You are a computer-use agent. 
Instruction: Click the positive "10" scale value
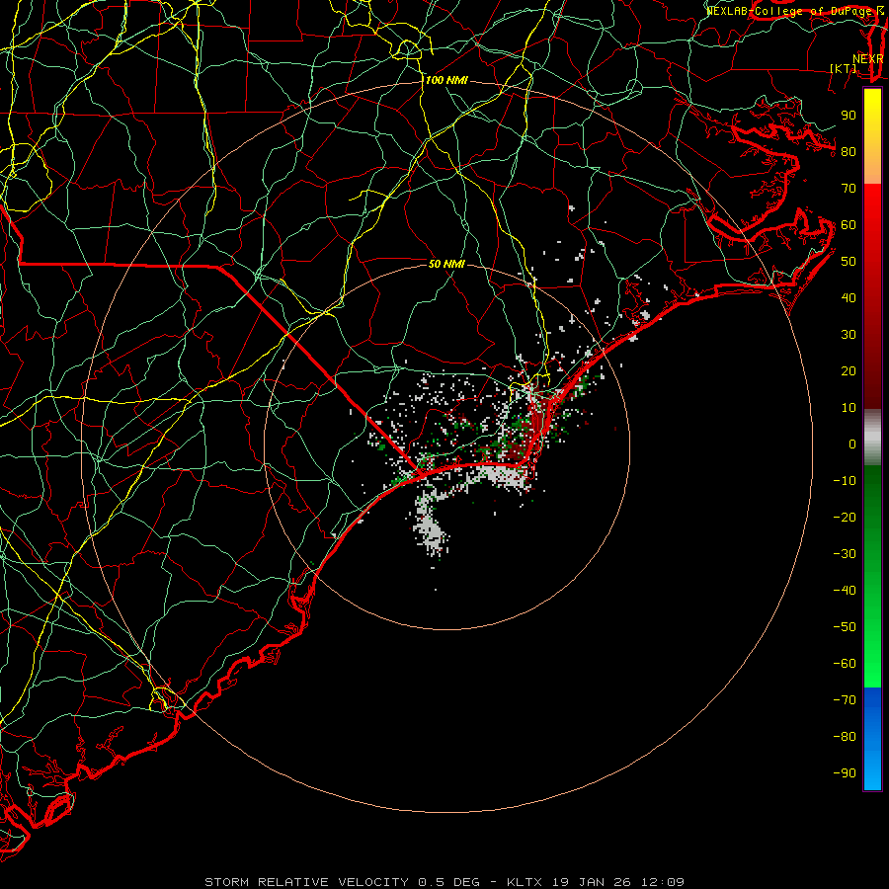[849, 408]
